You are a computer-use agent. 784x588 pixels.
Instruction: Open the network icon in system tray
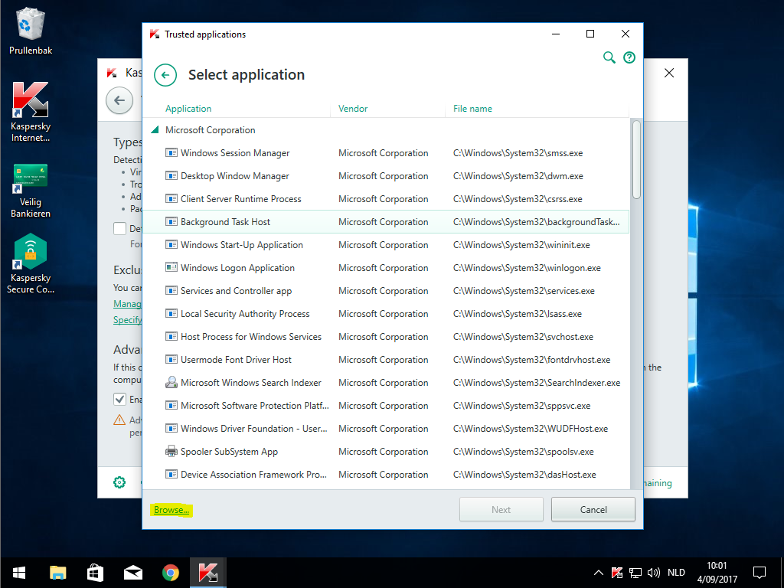(x=635, y=573)
